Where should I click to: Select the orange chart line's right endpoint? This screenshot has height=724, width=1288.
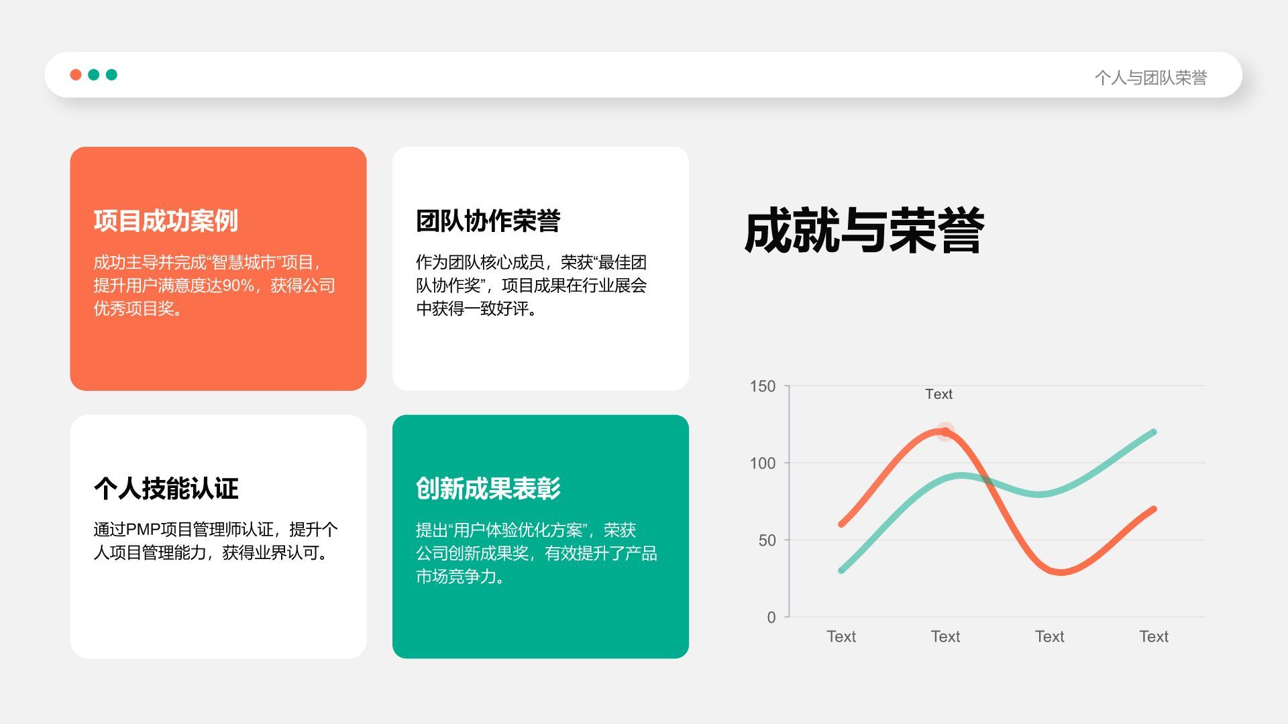pos(1153,509)
